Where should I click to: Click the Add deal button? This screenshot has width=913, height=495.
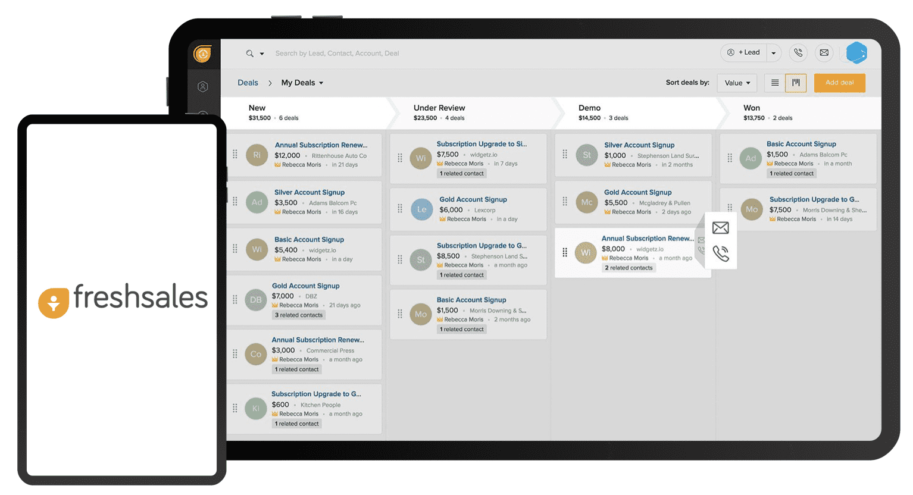coord(839,83)
